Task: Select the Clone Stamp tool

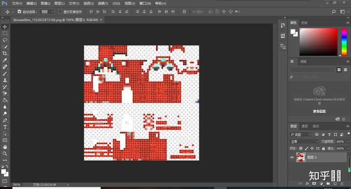Action: [x=5, y=80]
